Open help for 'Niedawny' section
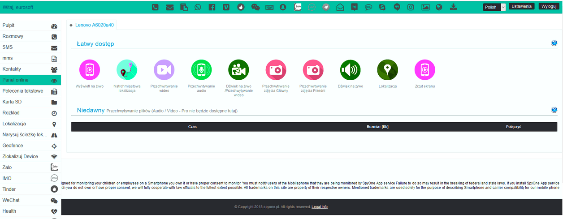The image size is (563, 219). tap(554, 110)
